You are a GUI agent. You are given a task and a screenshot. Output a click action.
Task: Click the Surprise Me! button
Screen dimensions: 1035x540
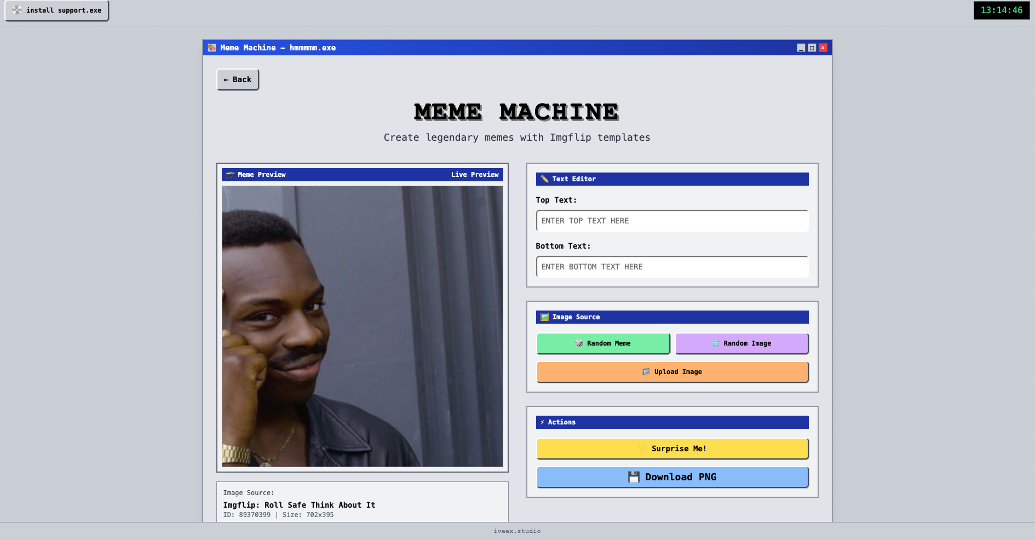point(672,449)
